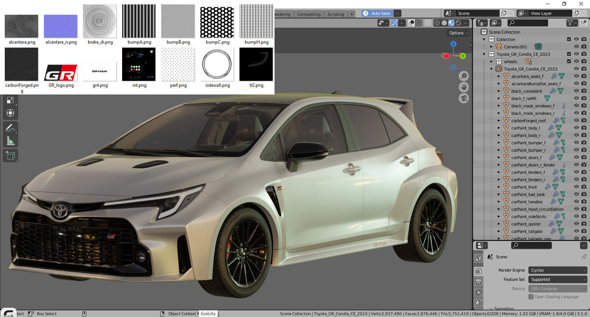590x317 pixels.
Task: Click the Z axis on the navigation gizmo
Action: (453, 44)
